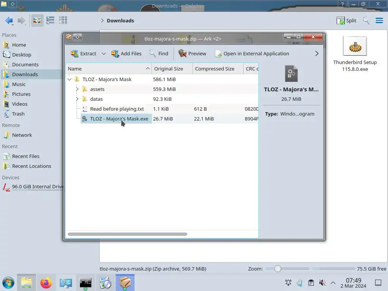Switch Dolphin to Details view mode
The image size is (388, 291).
(x=63, y=20)
